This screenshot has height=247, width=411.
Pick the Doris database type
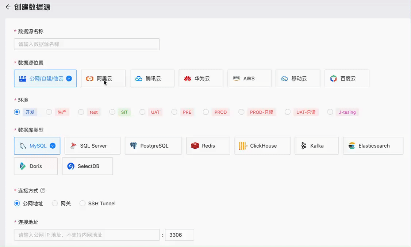tap(36, 166)
